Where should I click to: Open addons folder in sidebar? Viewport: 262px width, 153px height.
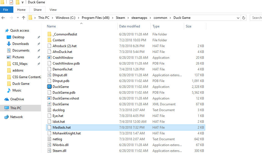click(x=18, y=70)
